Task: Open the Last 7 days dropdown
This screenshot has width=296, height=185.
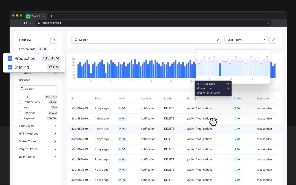Action: coord(246,40)
